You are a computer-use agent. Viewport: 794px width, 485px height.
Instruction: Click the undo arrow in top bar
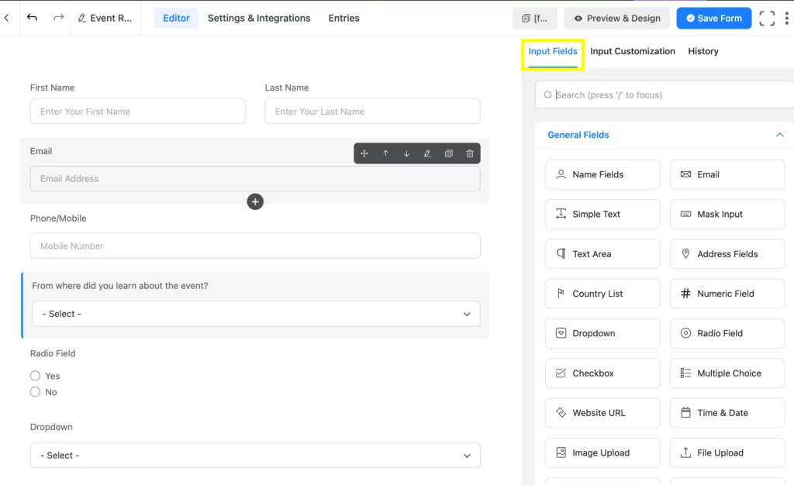click(32, 18)
